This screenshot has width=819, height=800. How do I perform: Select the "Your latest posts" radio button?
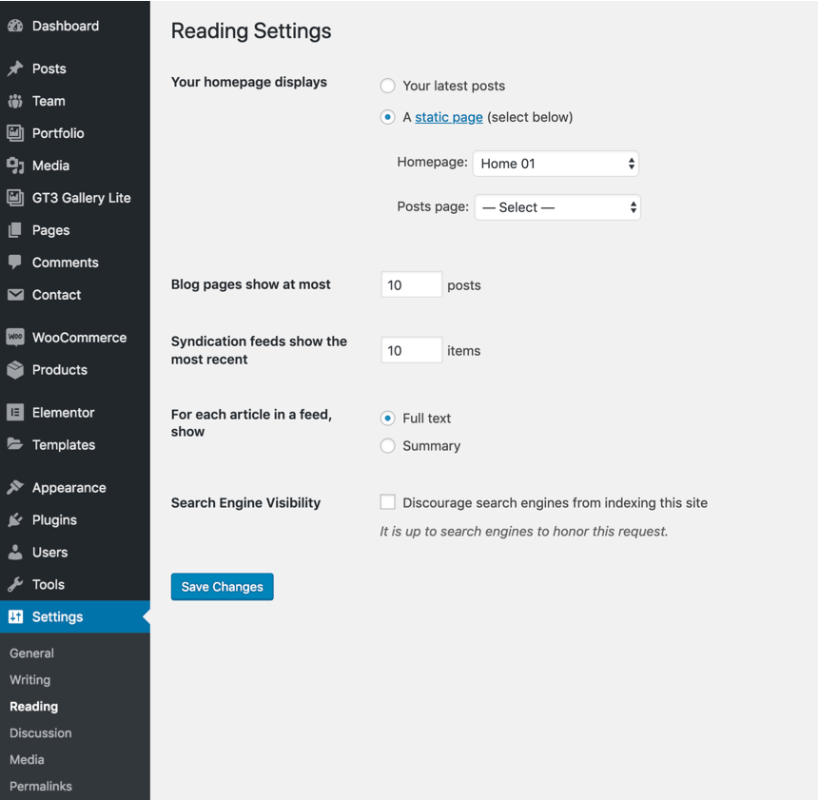click(x=387, y=86)
